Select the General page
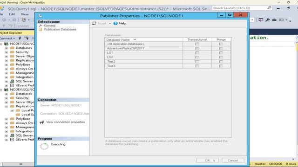 [50, 26]
